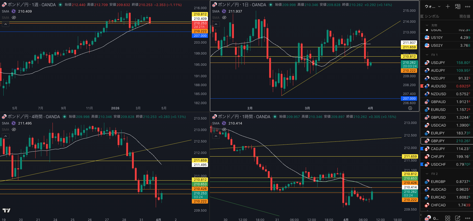
Task: Unhide the second SMA on the daily chart
Action: click(x=224, y=17)
